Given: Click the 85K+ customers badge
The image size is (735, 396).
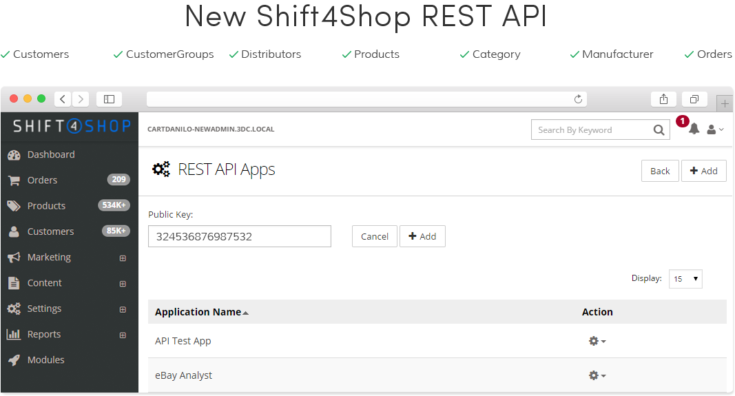Looking at the screenshot, I should click(x=116, y=231).
